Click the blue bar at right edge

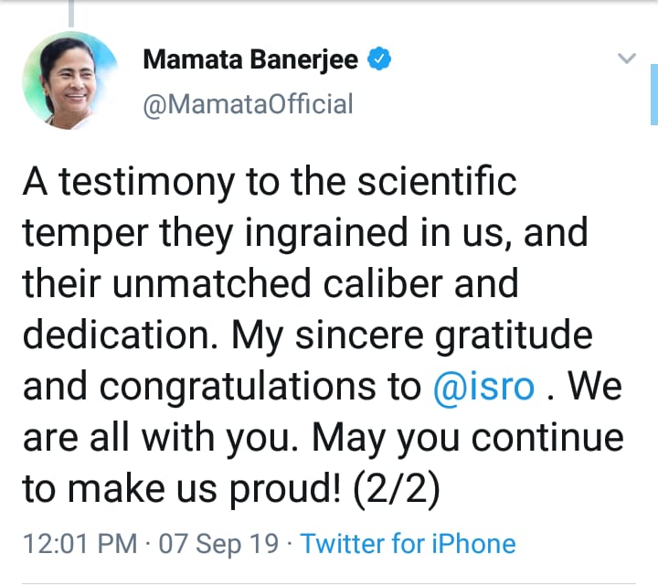tap(654, 94)
